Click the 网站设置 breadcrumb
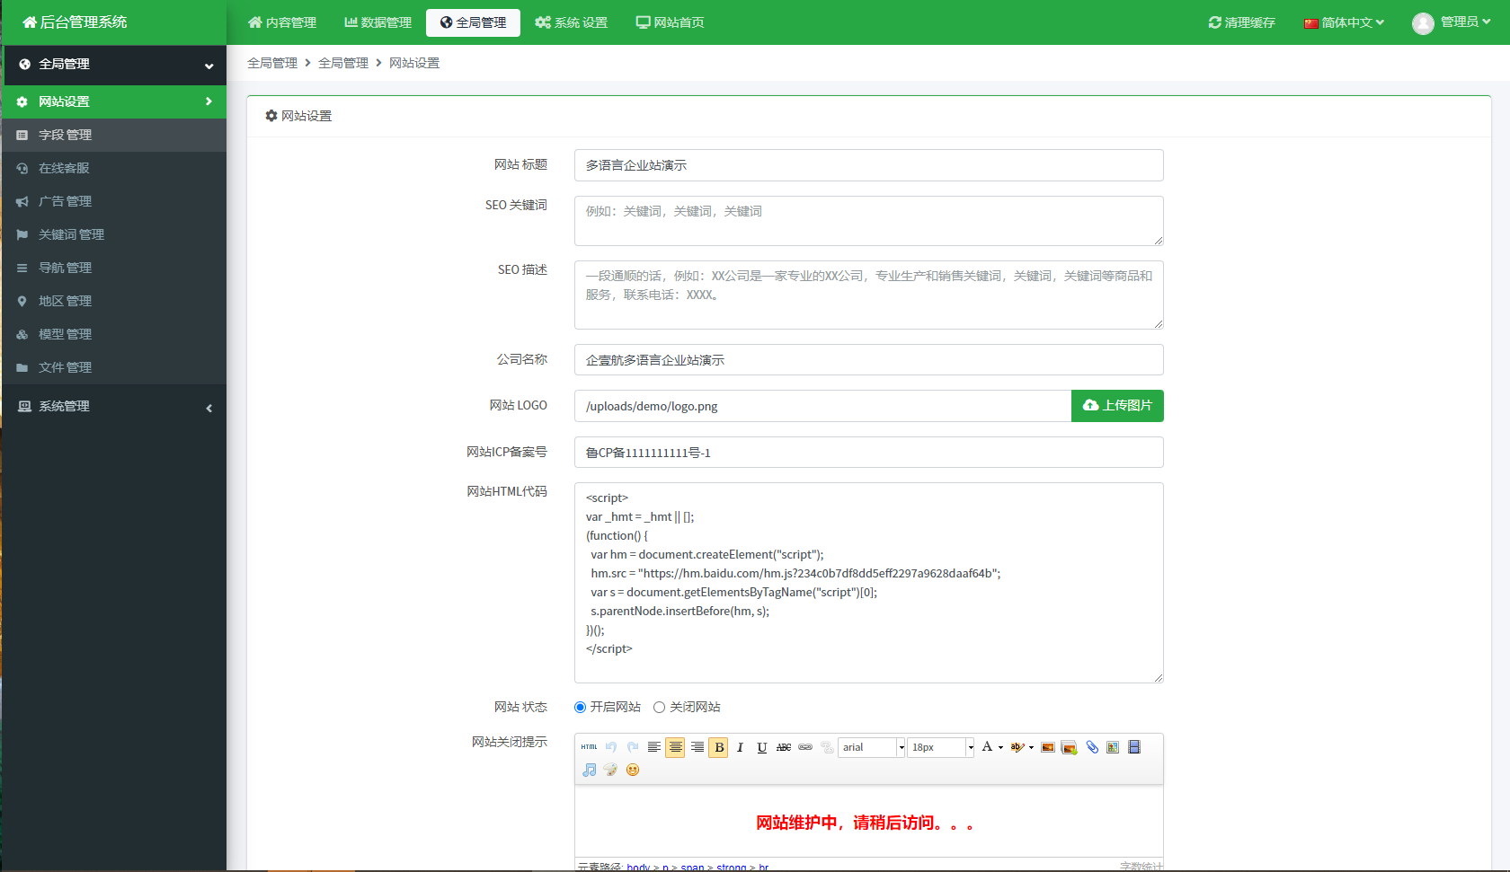 click(414, 63)
